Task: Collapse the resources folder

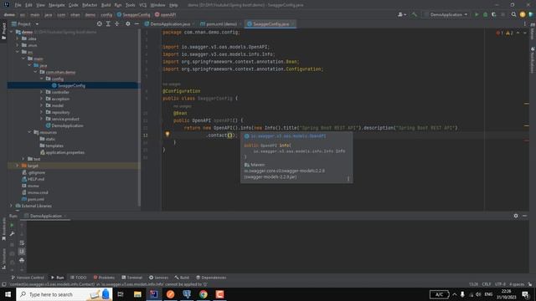Action: [30, 132]
